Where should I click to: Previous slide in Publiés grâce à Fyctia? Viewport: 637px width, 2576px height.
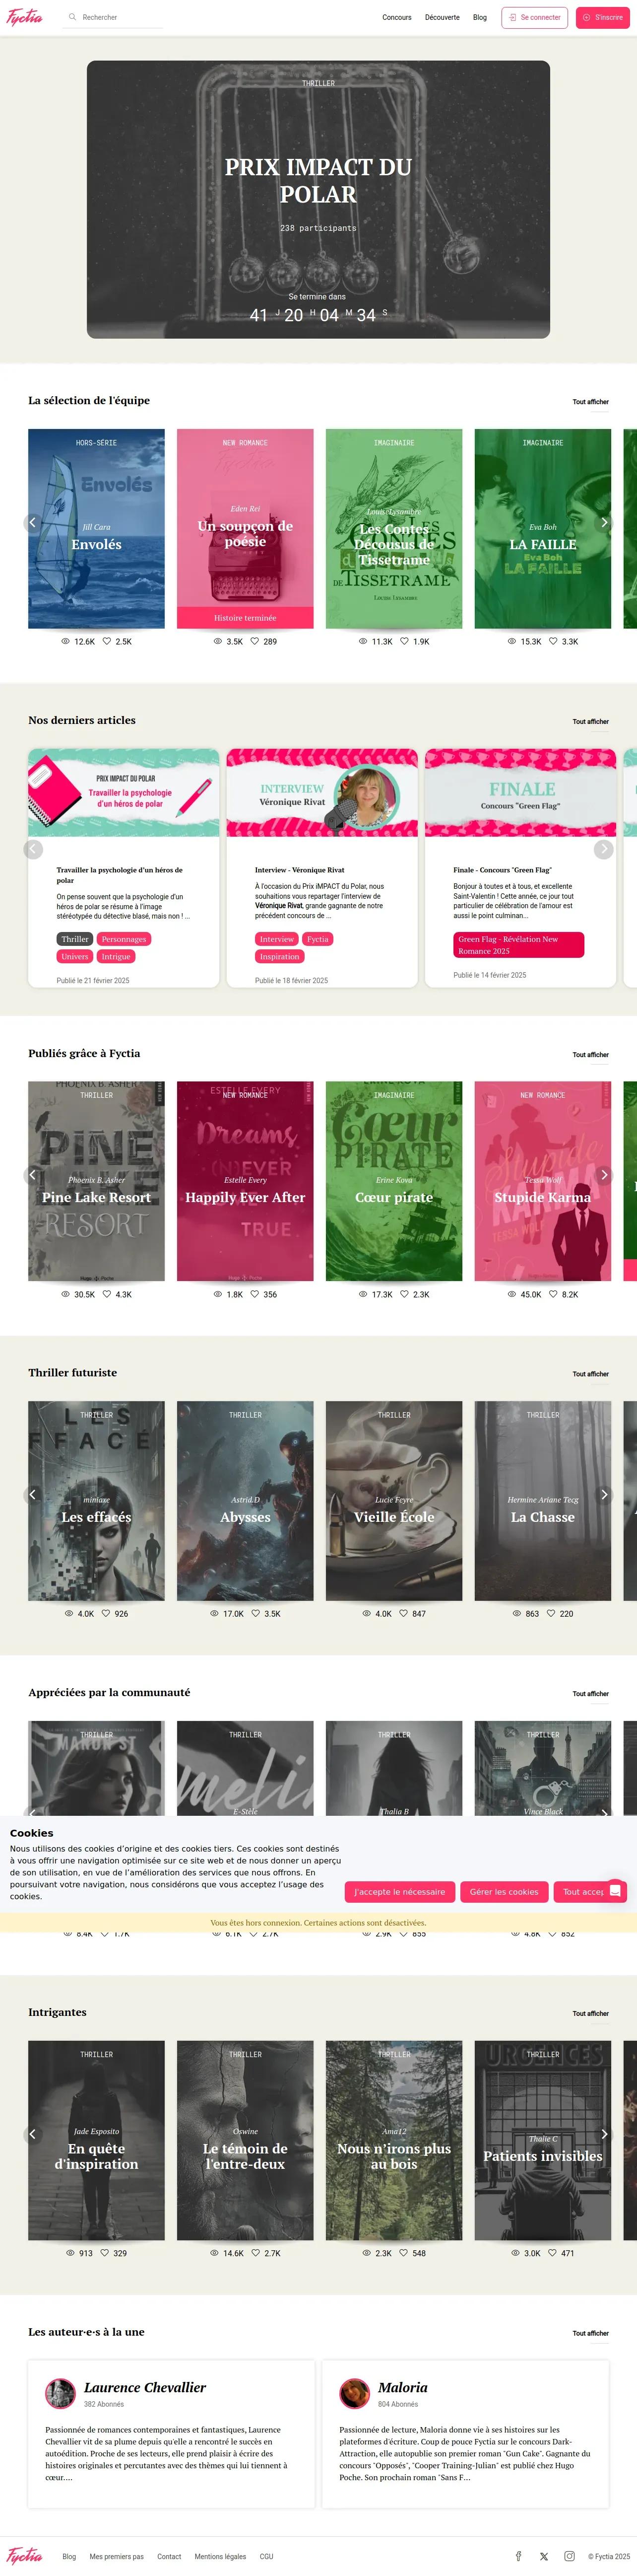tap(33, 1174)
